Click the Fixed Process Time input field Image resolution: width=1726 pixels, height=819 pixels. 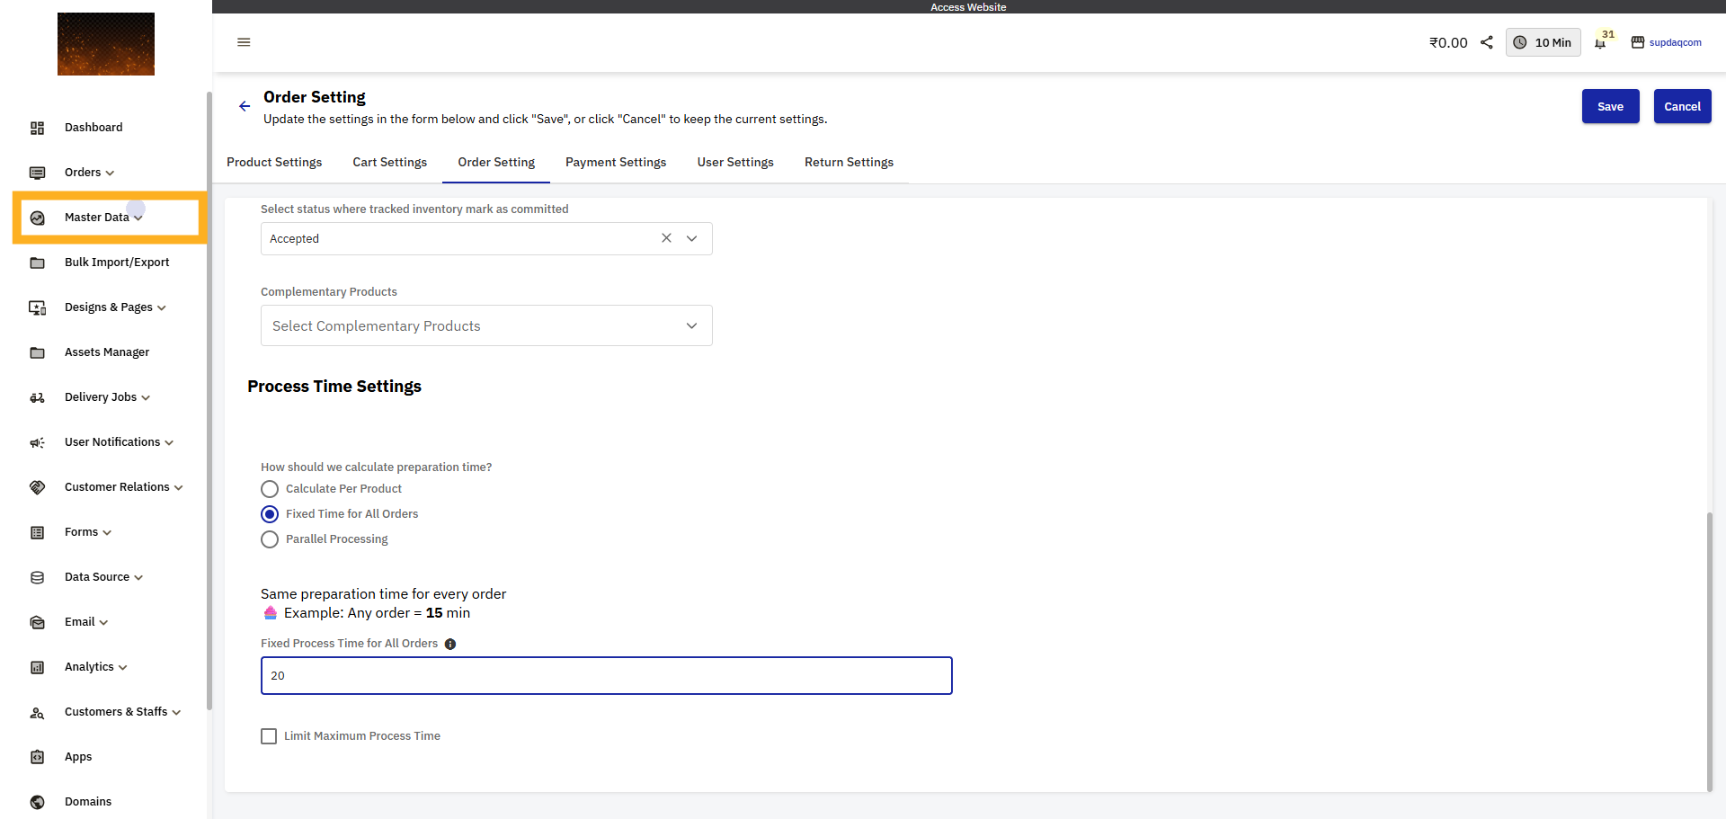point(606,676)
